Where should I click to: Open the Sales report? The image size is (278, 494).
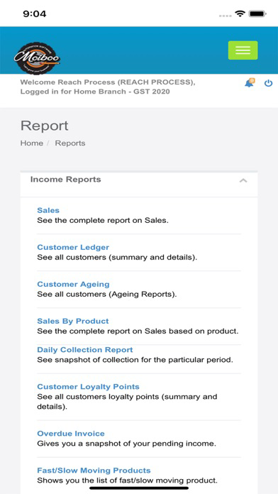coord(48,210)
